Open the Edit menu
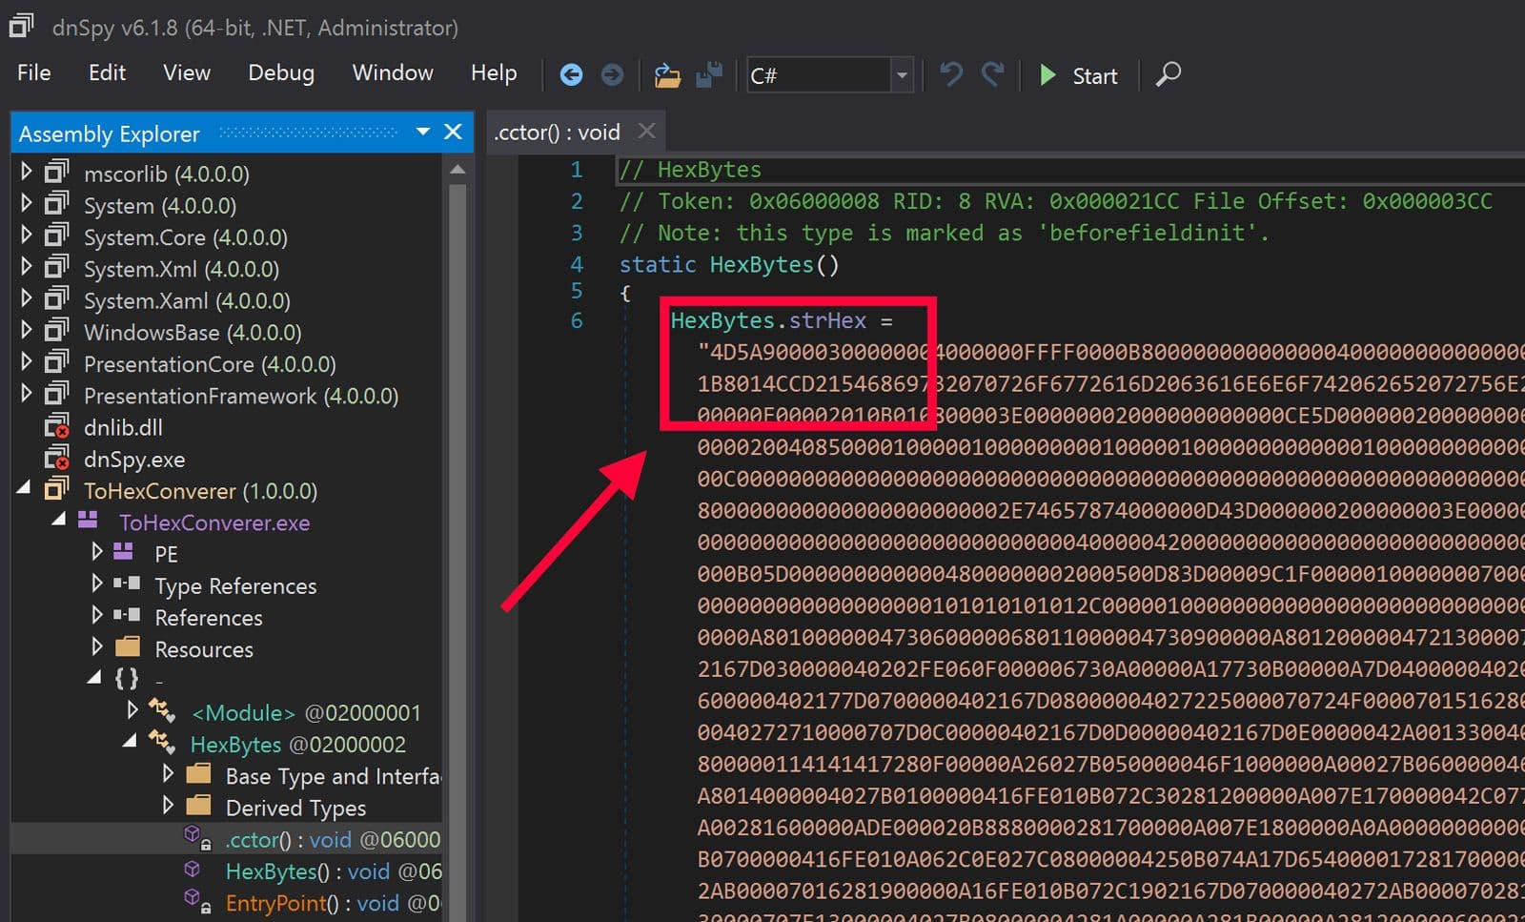This screenshot has width=1525, height=922. 107,72
